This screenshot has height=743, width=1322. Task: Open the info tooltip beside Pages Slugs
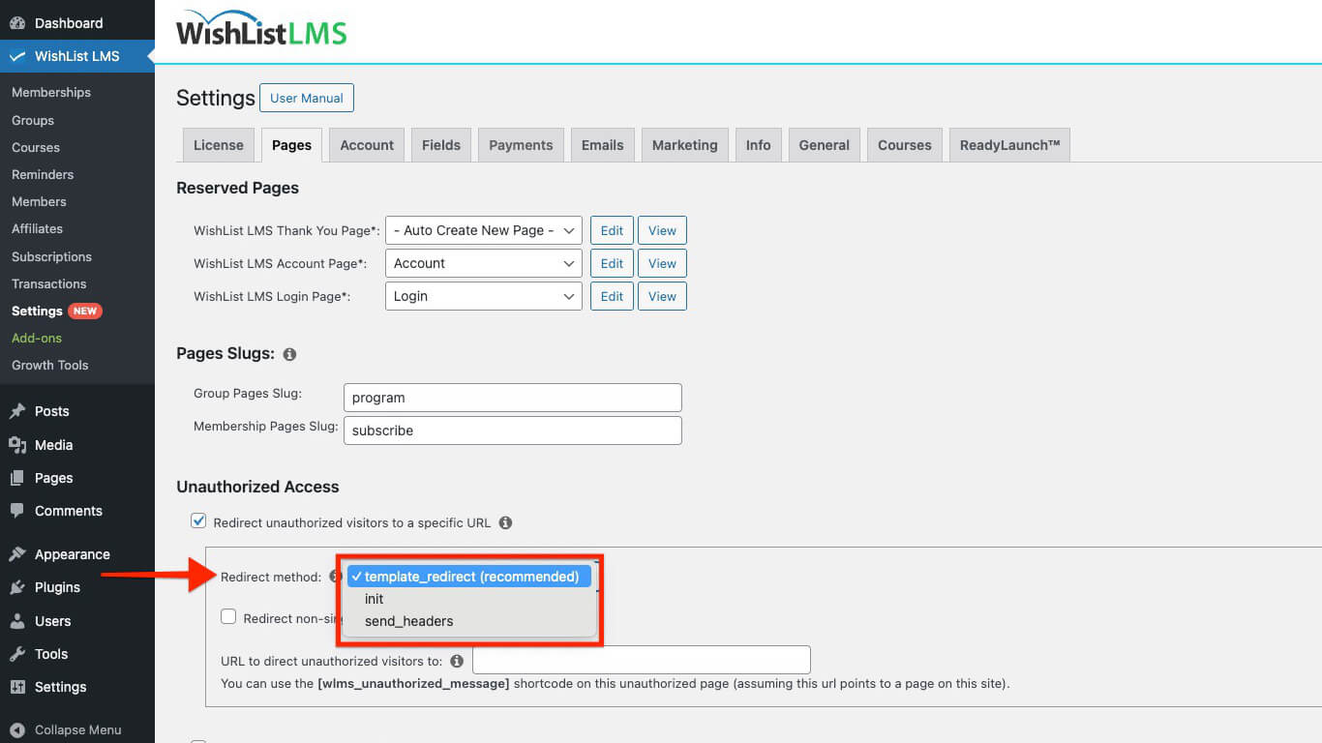coord(288,354)
